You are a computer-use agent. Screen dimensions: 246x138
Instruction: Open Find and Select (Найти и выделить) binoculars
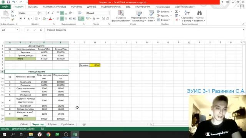[199, 16]
